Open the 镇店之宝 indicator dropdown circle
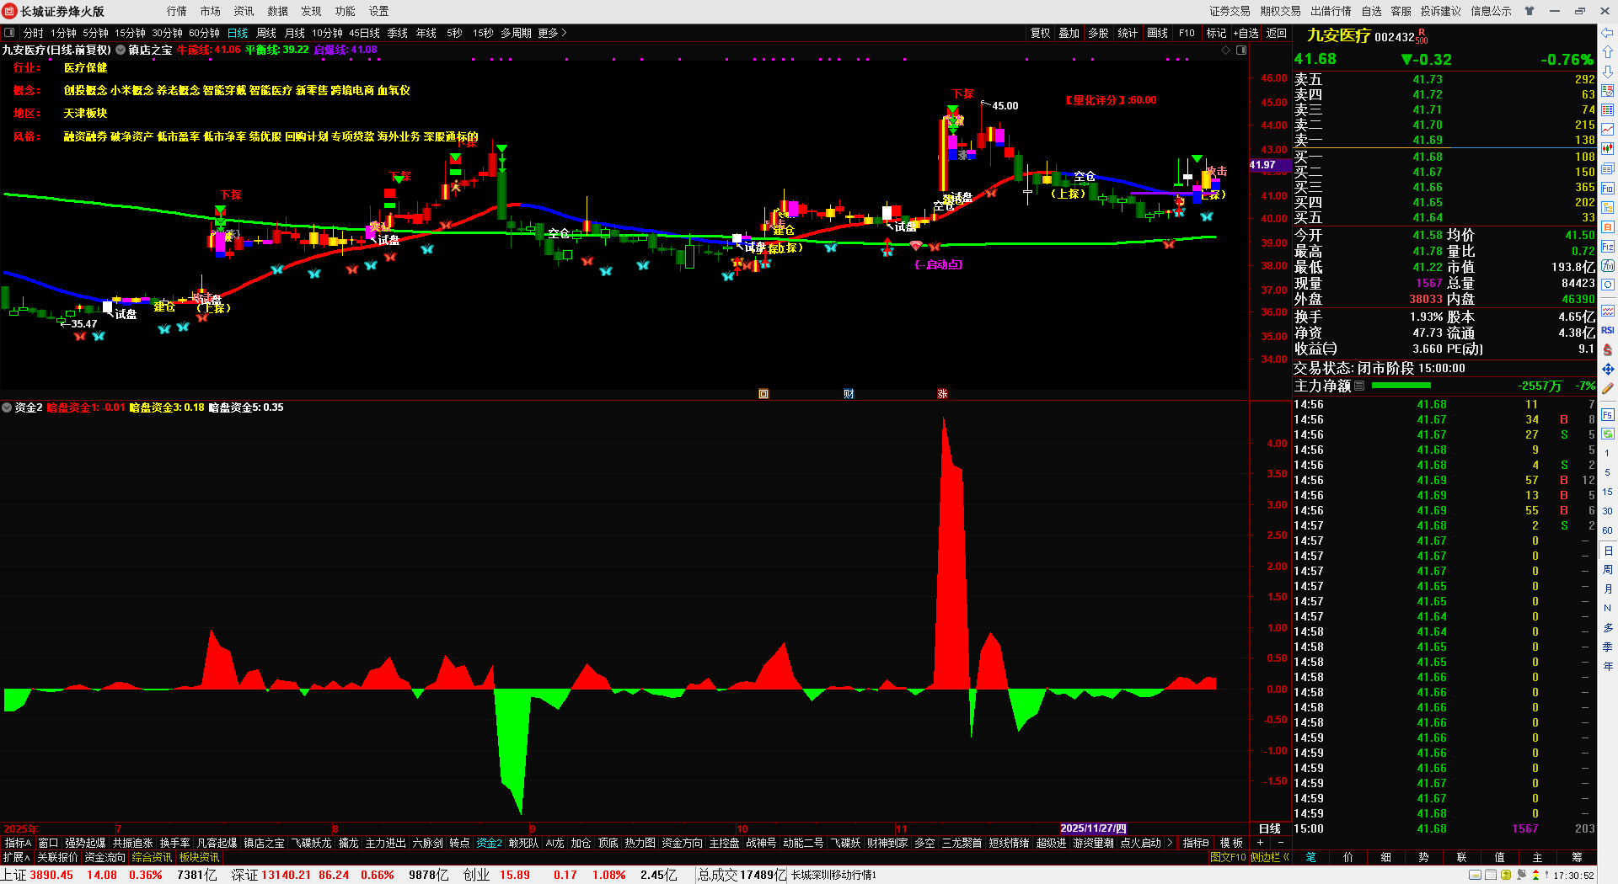The width and height of the screenshot is (1618, 884). pos(121,50)
